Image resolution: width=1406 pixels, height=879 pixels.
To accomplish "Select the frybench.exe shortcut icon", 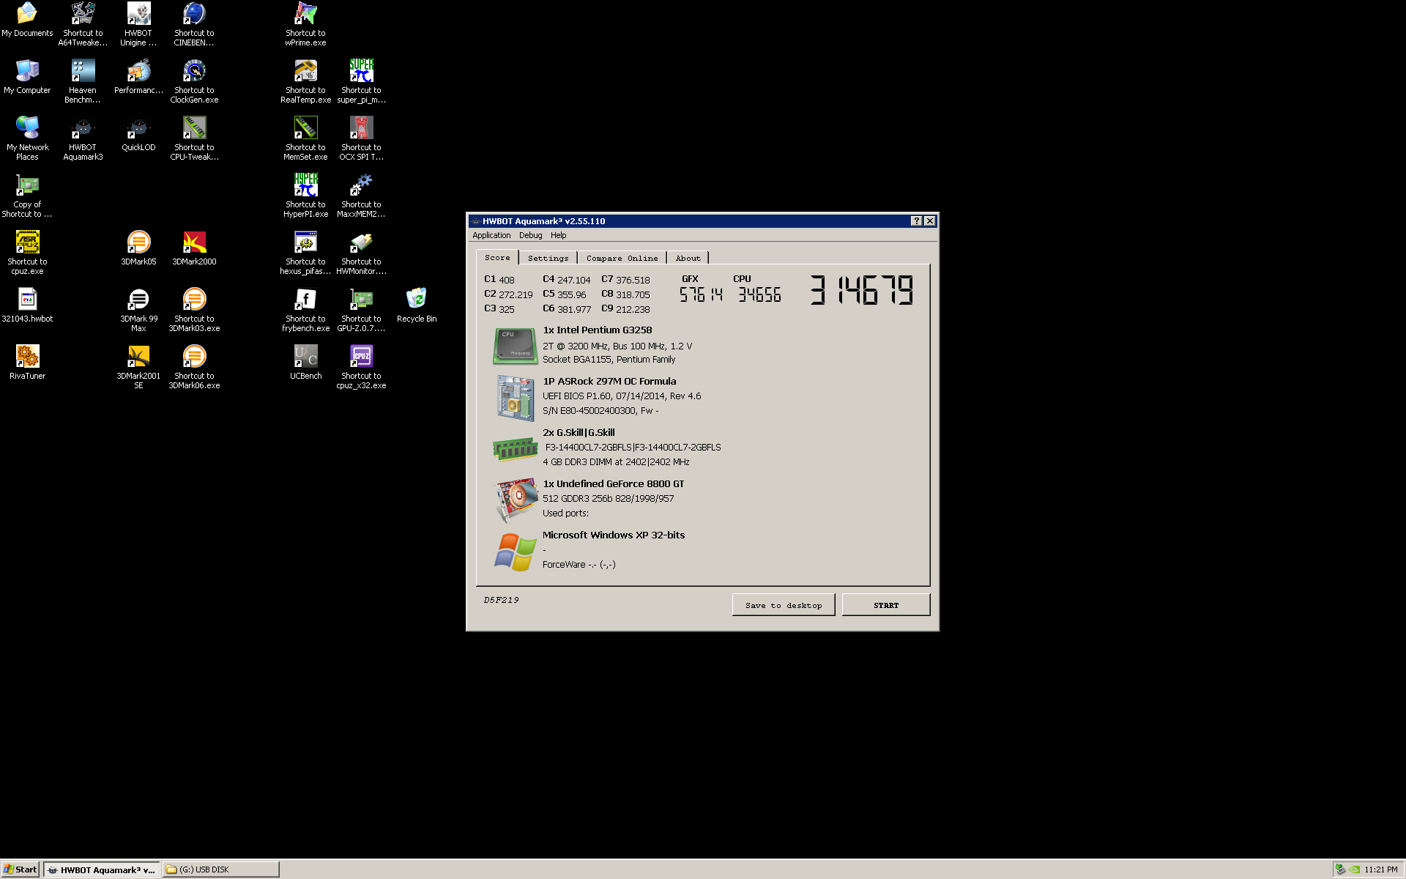I will click(305, 309).
